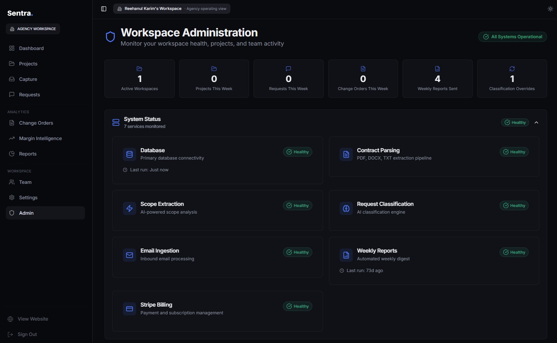This screenshot has height=343, width=557.
Task: Click the View Website globe icon
Action: click(10, 319)
